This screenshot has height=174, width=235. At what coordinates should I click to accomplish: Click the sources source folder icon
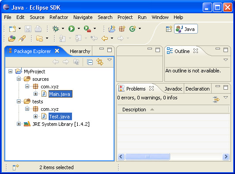coord(27,79)
